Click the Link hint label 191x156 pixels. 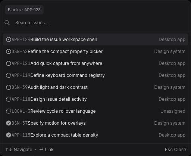pos(49,150)
